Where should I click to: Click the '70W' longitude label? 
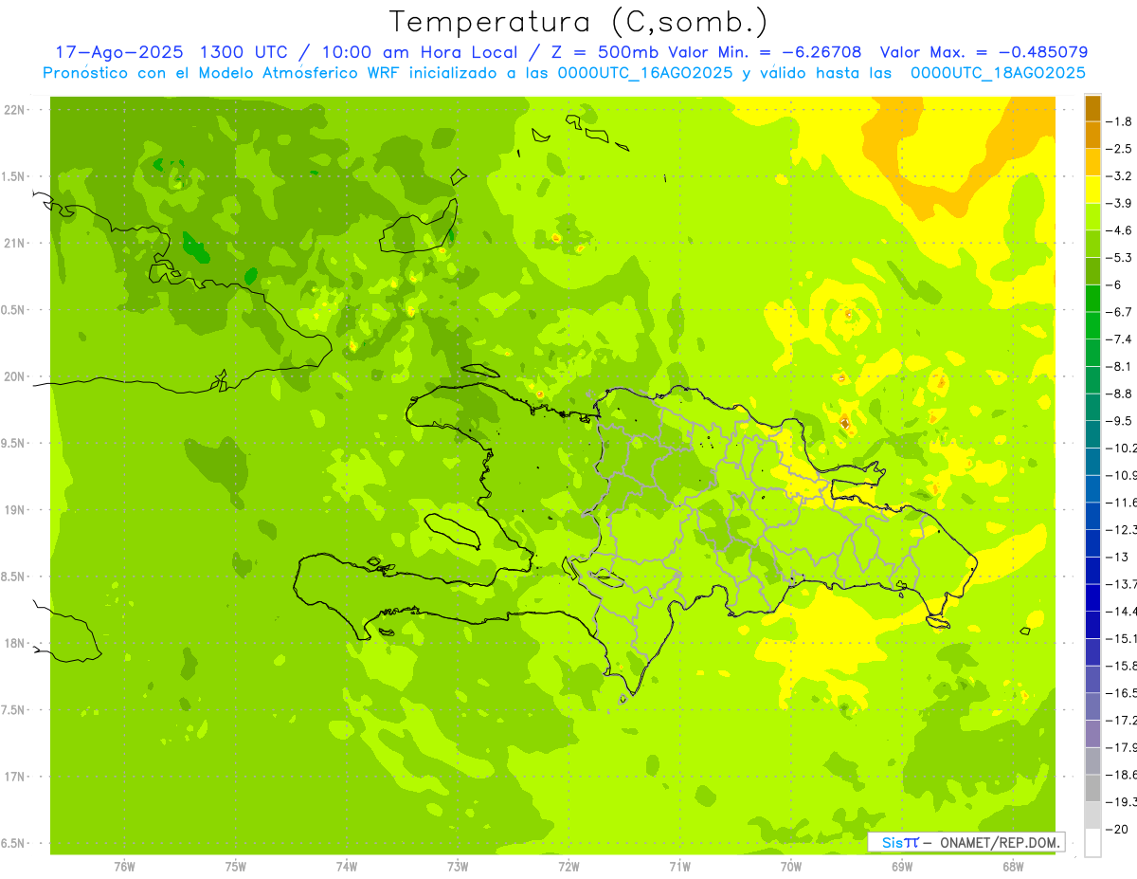[x=791, y=865]
